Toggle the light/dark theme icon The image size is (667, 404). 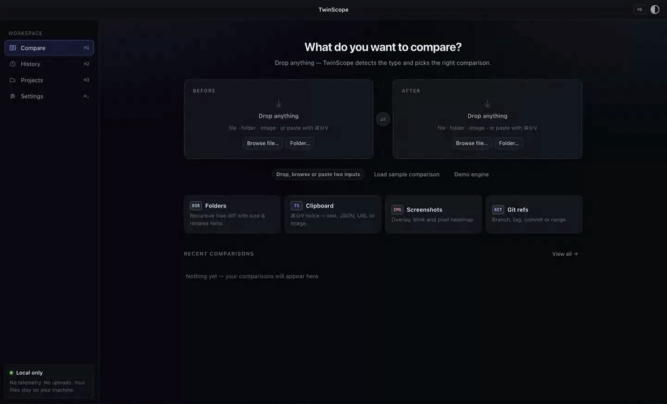point(655,9)
